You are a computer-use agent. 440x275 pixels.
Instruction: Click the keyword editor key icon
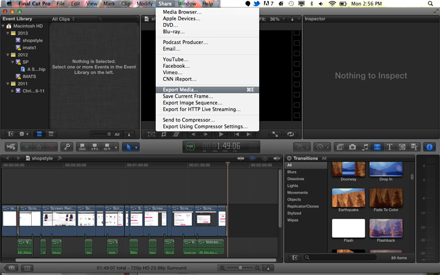coord(67,147)
